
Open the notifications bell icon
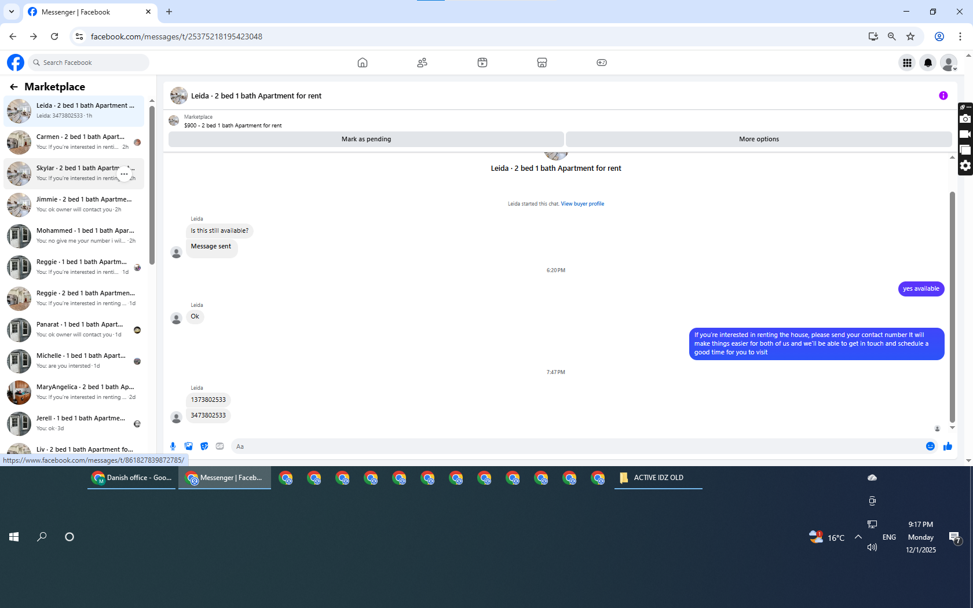point(928,63)
